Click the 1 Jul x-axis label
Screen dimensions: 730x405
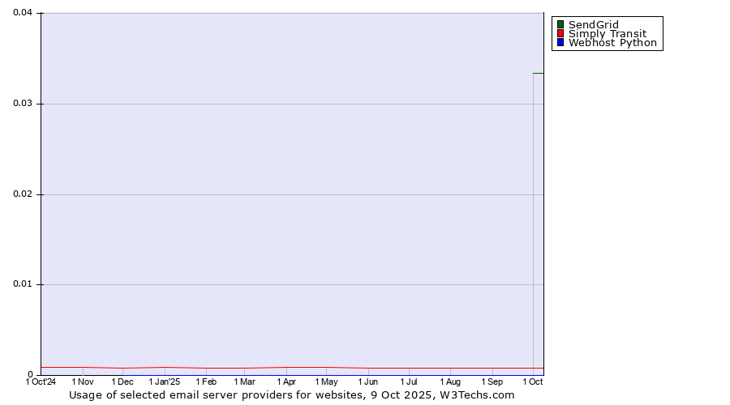pos(409,382)
